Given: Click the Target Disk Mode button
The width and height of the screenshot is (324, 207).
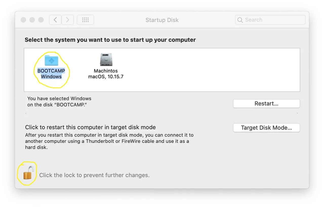Looking at the screenshot, I should (x=266, y=128).
